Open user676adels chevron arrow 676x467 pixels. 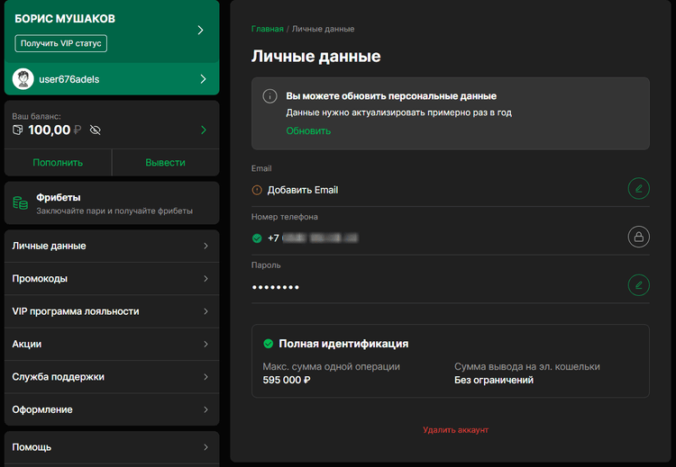203,79
